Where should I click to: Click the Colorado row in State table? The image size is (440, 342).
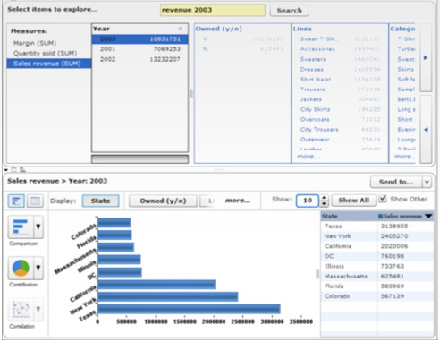(377, 296)
